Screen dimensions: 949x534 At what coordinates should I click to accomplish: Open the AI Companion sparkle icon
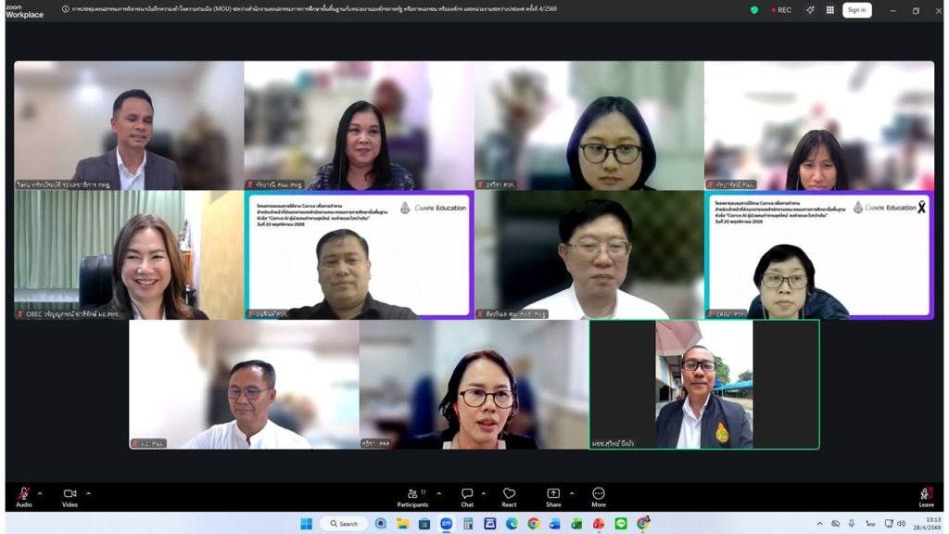tap(810, 10)
